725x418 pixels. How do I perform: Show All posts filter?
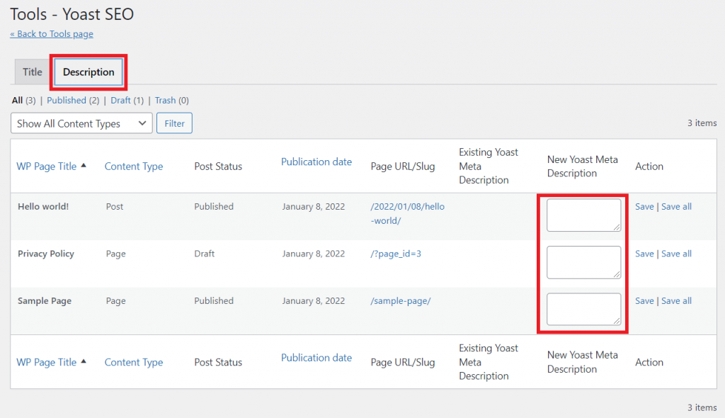[17, 101]
